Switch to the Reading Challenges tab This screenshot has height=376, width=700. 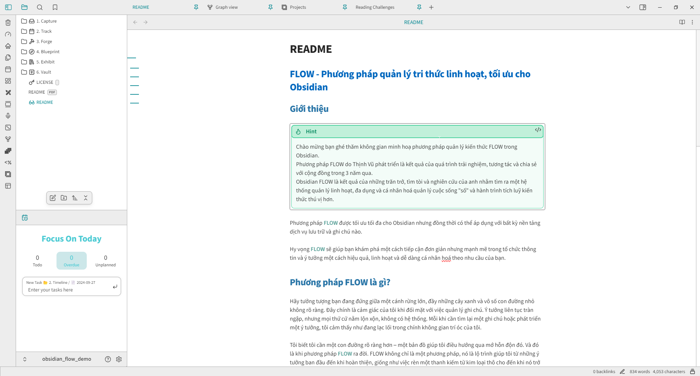click(375, 7)
